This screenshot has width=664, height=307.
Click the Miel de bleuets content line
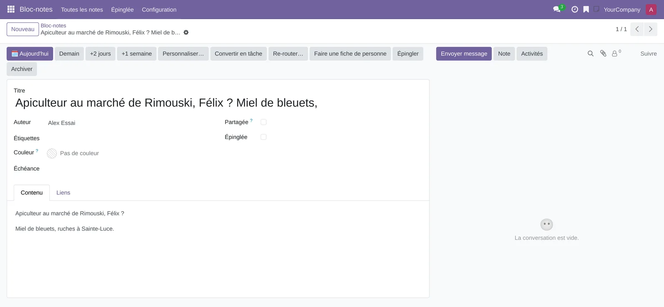click(x=65, y=229)
